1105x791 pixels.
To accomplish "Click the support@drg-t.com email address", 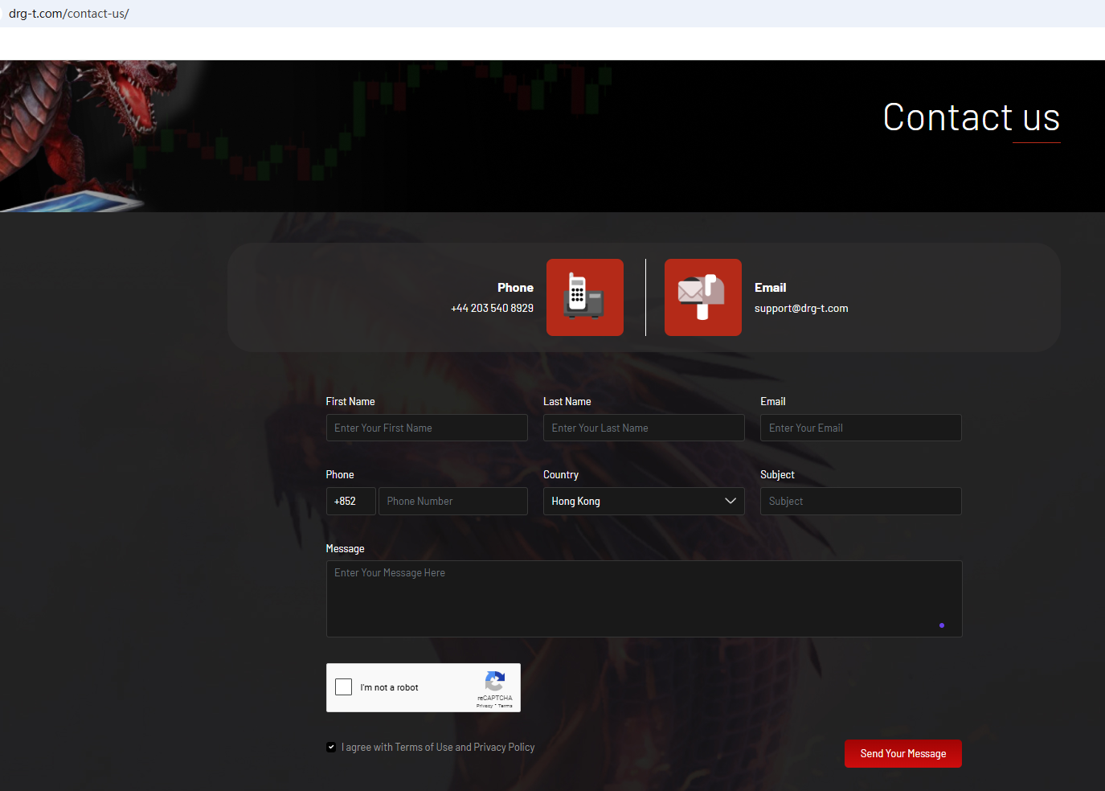I will 800,309.
